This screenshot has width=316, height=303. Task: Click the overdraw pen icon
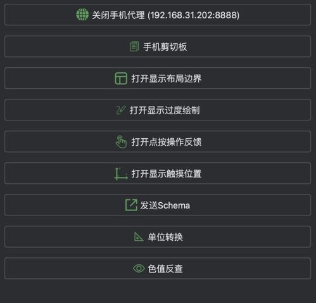[x=121, y=110]
